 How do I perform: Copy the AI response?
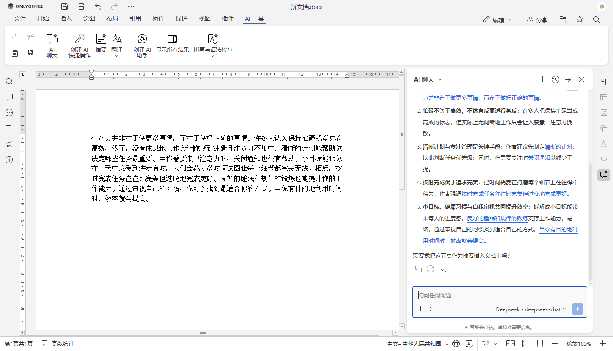(x=419, y=269)
